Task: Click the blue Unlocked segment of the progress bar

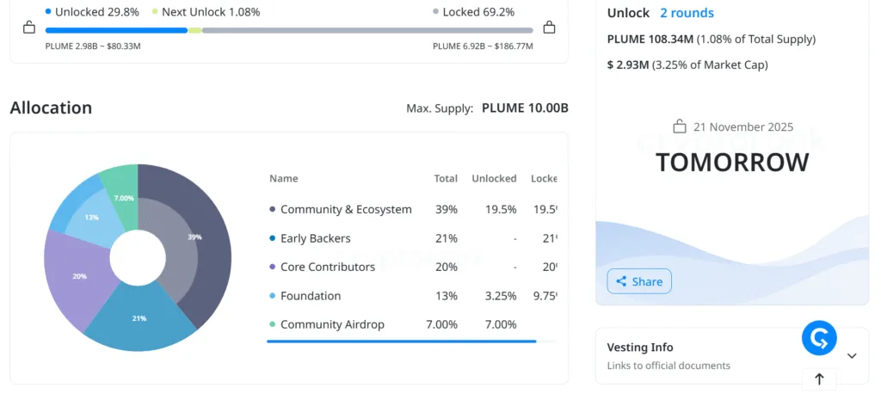Action: point(116,30)
